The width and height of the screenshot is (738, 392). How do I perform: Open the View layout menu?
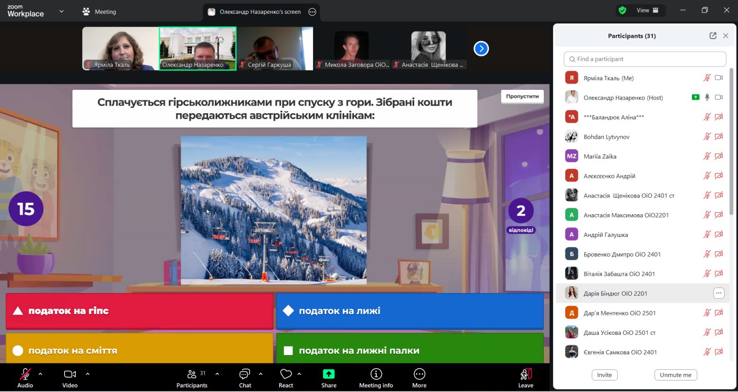coord(647,10)
